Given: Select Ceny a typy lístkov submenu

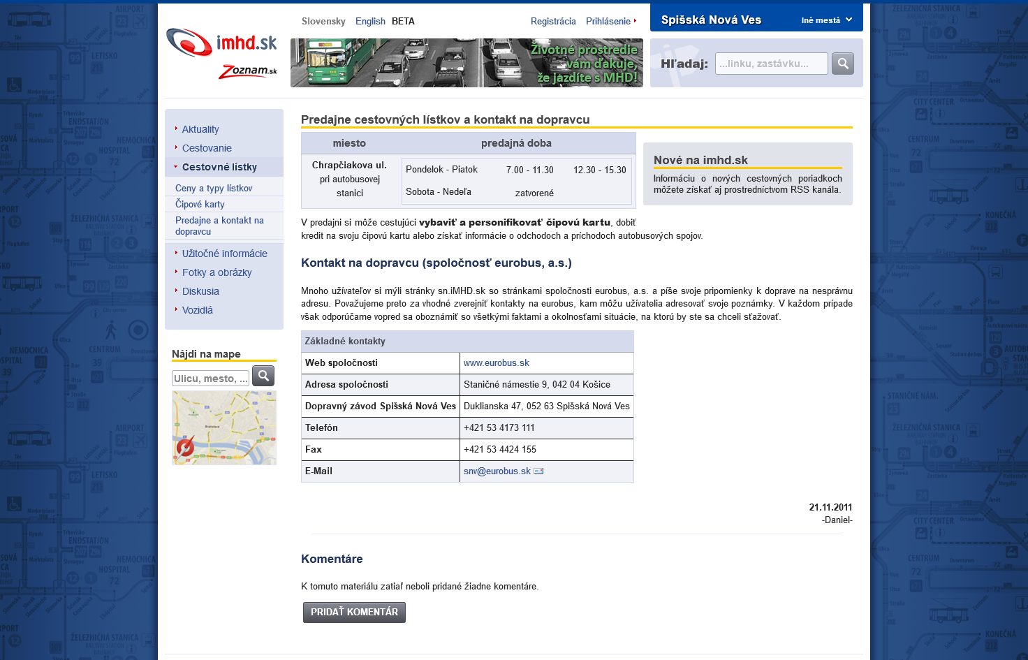Looking at the screenshot, I should pos(214,189).
